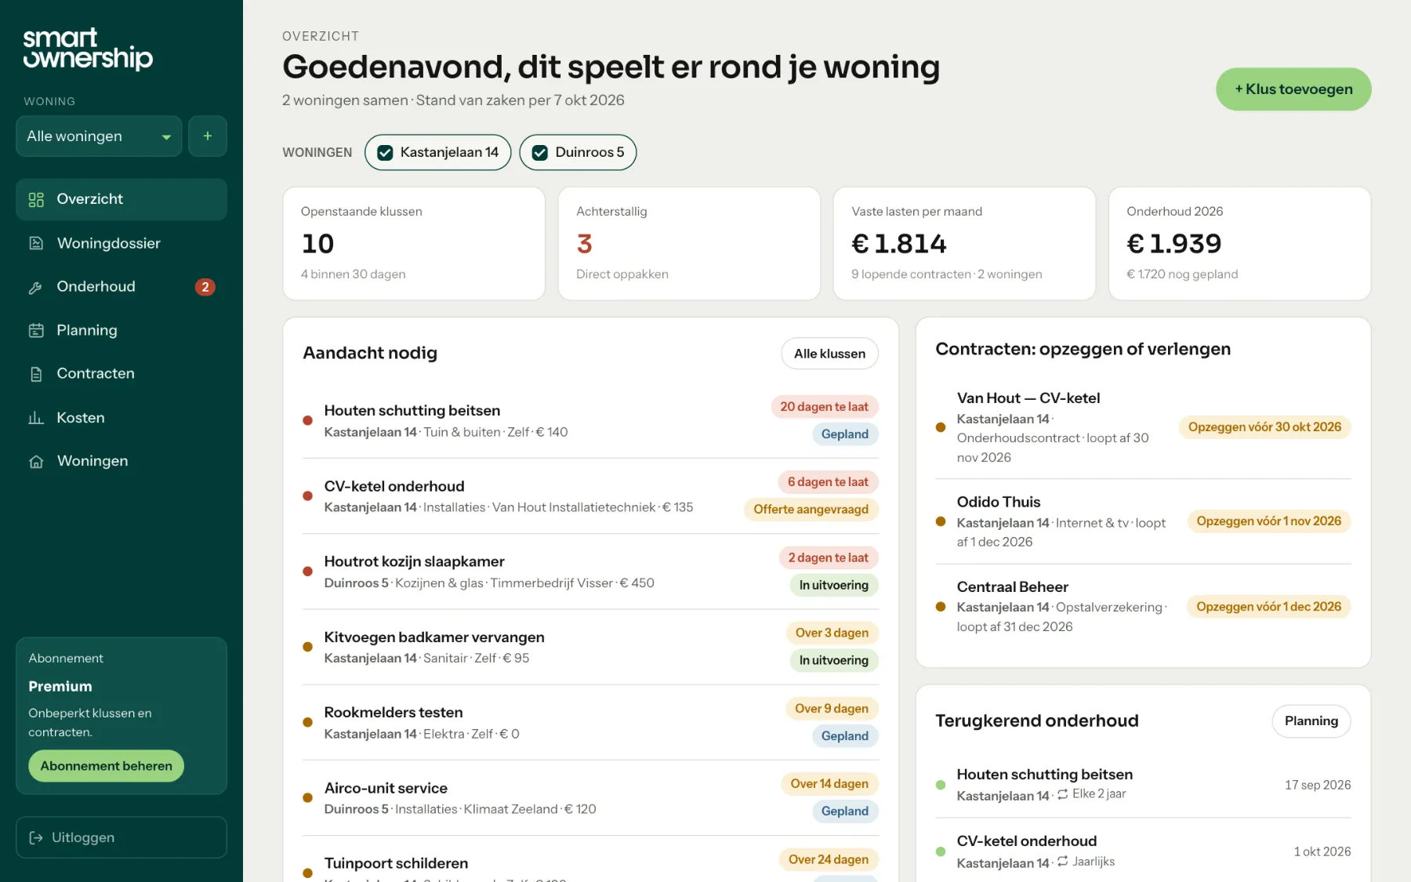The image size is (1411, 882).
Task: Click the Contracten file icon
Action: [x=36, y=374]
